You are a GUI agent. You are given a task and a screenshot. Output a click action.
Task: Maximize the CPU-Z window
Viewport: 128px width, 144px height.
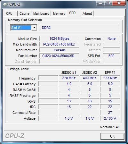coord(108,3)
